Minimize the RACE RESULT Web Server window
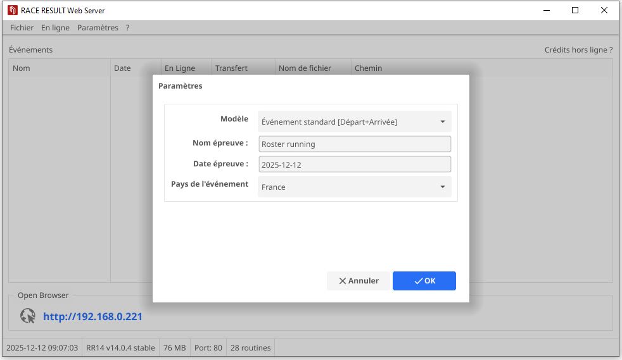 tap(547, 10)
